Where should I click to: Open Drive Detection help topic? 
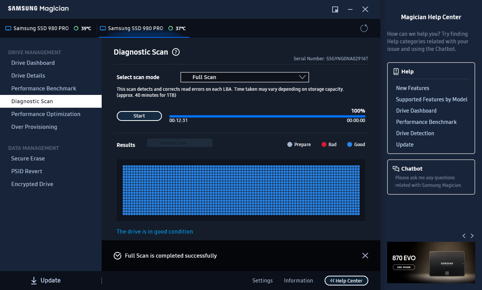coord(415,133)
